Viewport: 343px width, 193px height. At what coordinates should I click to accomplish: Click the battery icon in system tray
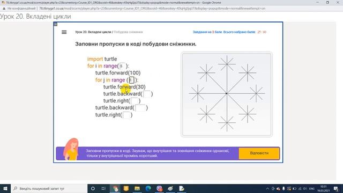pyautogui.click(x=294, y=189)
